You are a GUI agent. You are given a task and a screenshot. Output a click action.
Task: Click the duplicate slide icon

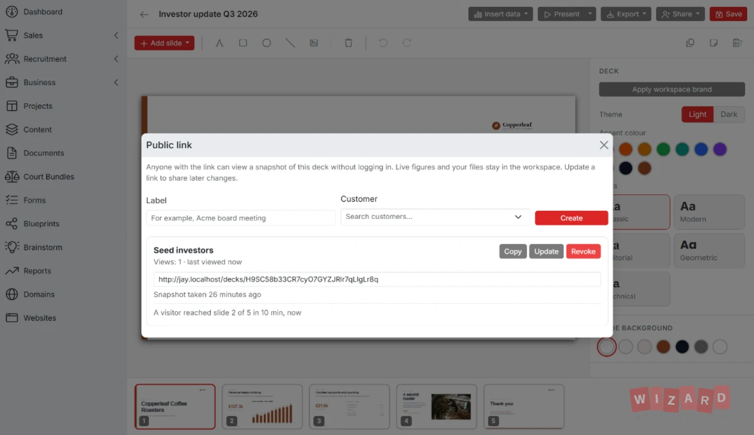(x=690, y=43)
